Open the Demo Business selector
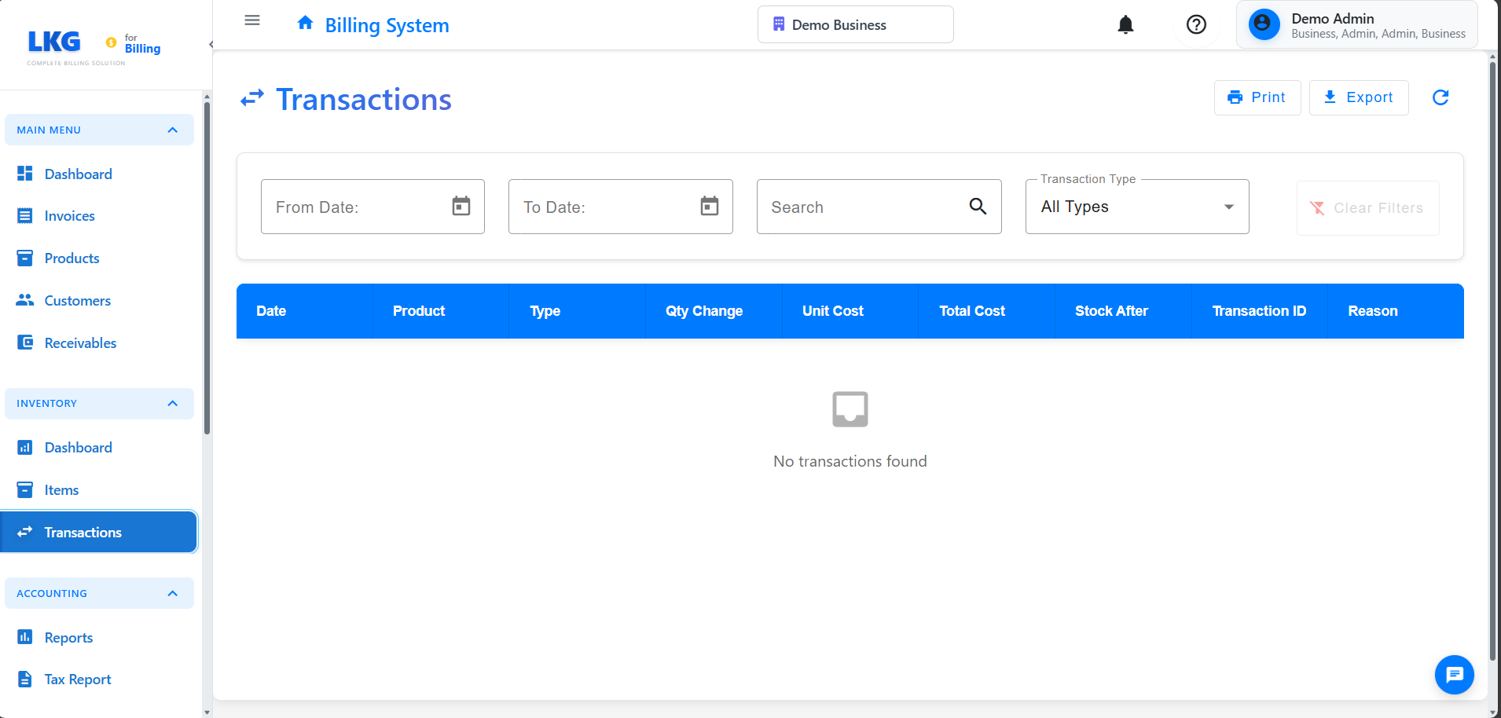 (855, 25)
